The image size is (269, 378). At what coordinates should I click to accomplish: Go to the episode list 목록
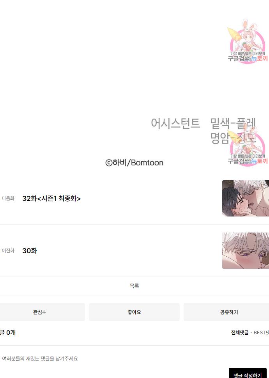click(x=134, y=286)
